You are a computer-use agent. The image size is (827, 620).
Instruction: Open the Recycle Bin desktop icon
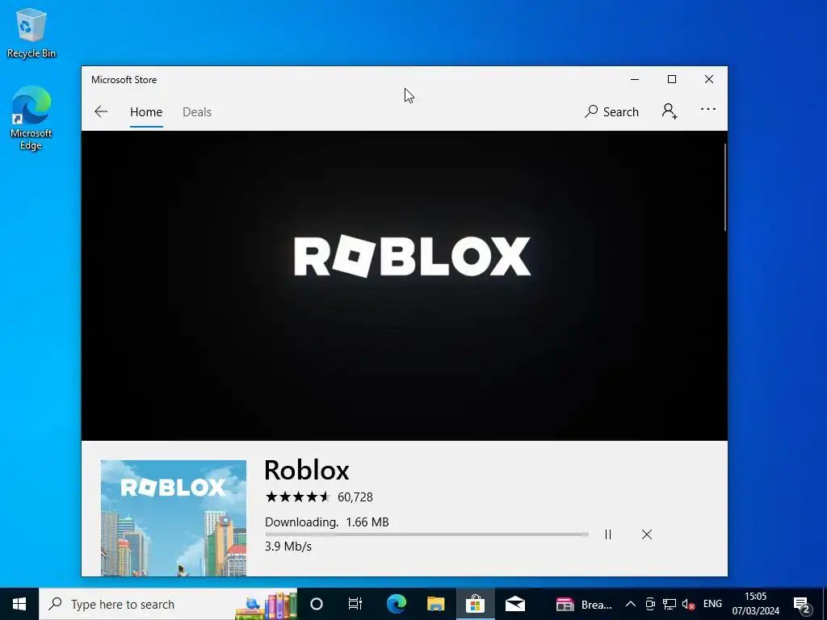pyautogui.click(x=31, y=32)
